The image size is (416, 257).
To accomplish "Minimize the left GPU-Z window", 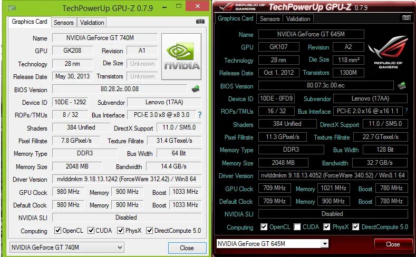I will pos(165,6).
